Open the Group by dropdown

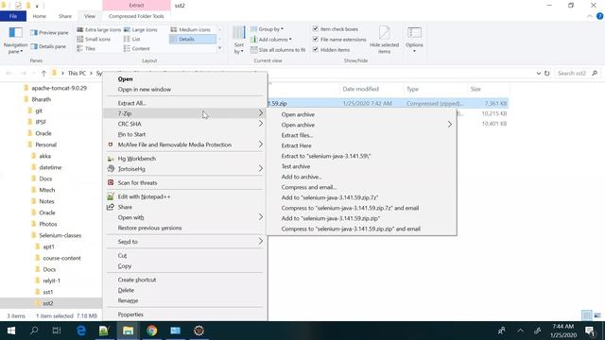tap(267, 29)
